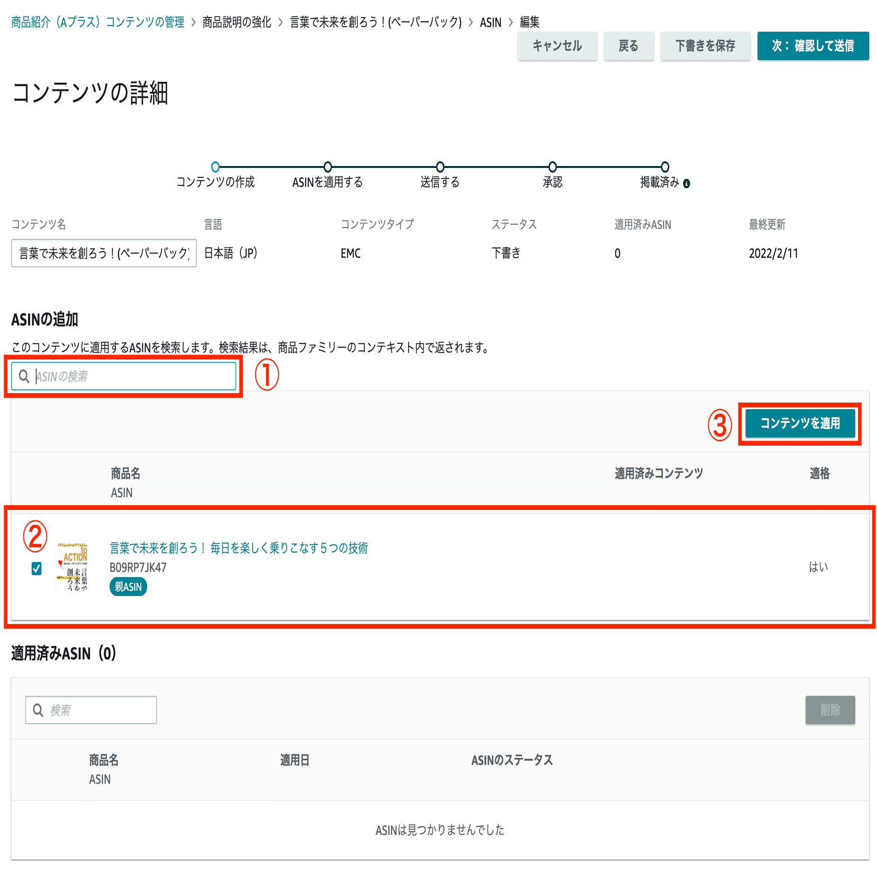This screenshot has height=877, width=877.
Task: Click the 次：確認して送信 button
Action: tap(813, 46)
